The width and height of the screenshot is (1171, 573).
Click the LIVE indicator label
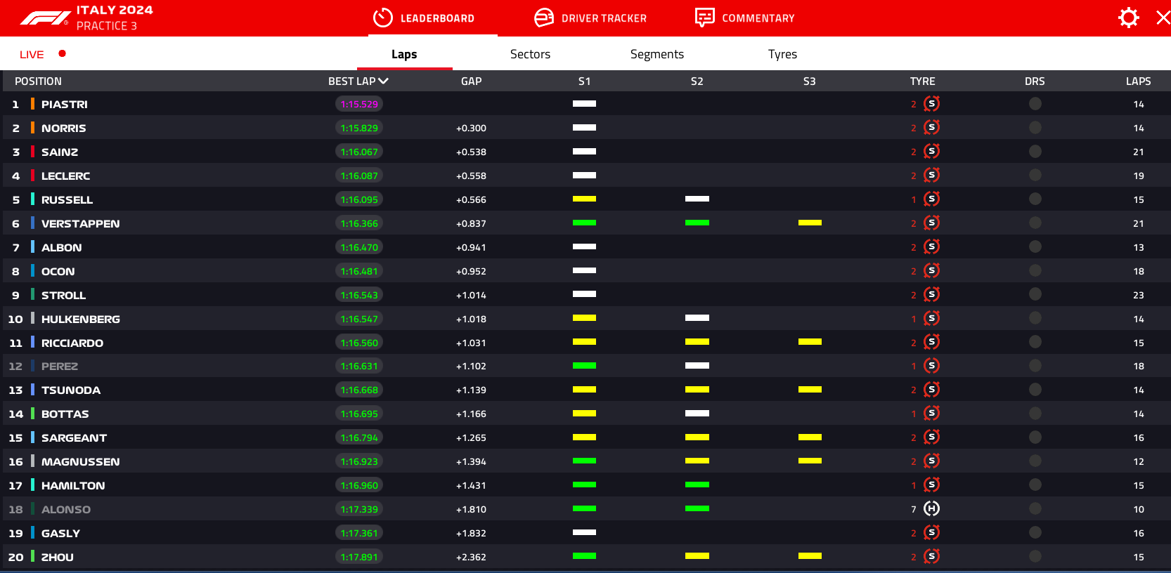(x=32, y=55)
